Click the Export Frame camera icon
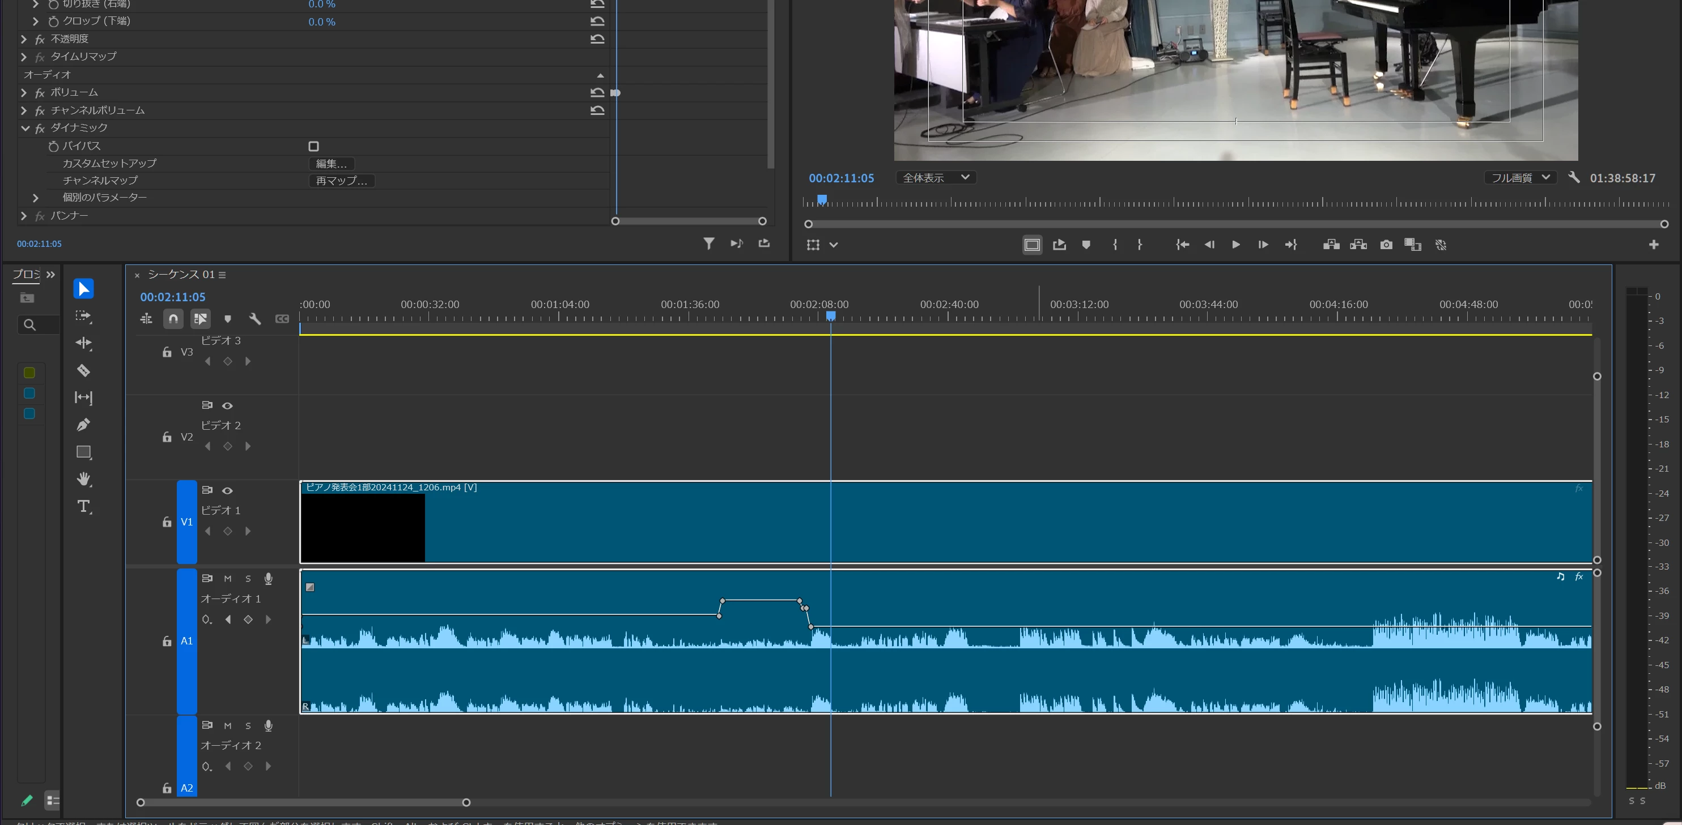Screen dimensions: 1682x825 coord(1386,245)
